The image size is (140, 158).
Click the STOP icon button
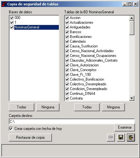coord(111,137)
